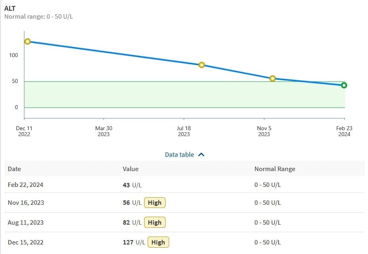368x254 pixels.
Task: Click the ALT chart title
Action: click(10, 8)
